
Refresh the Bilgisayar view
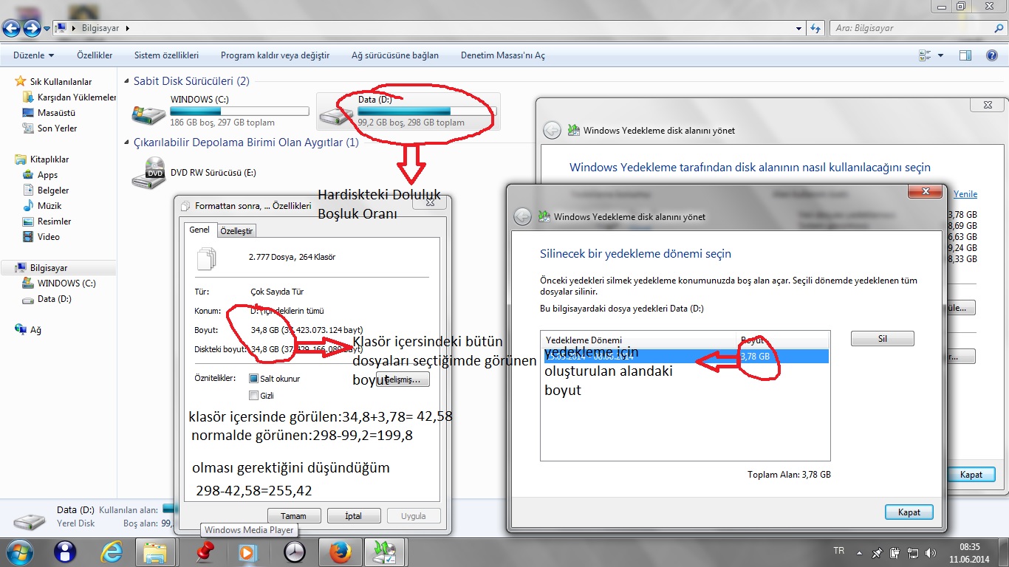(815, 28)
